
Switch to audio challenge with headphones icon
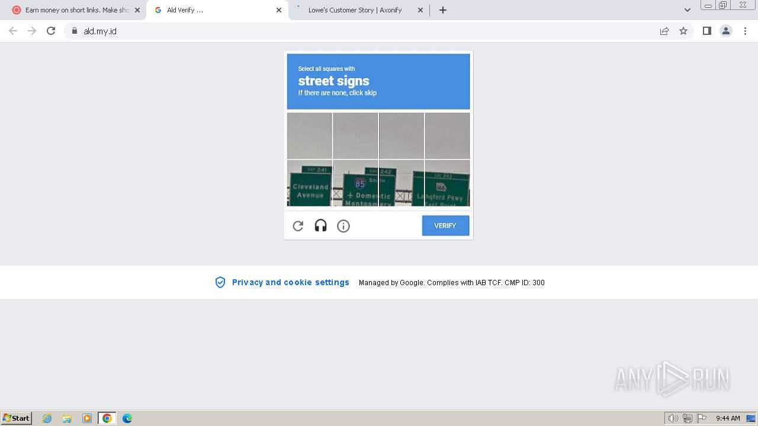point(320,226)
